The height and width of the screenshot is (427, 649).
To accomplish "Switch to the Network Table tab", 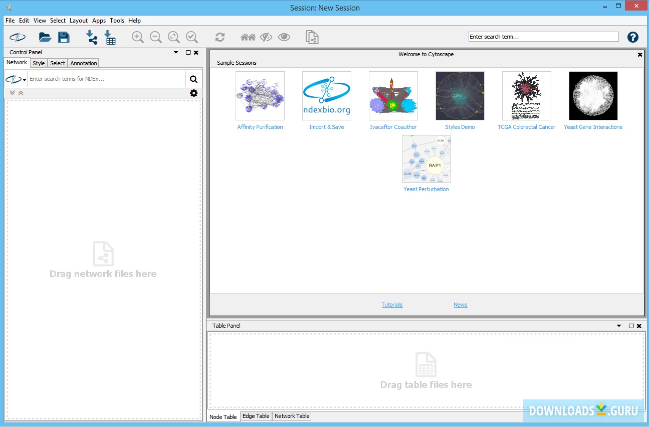I will [292, 416].
